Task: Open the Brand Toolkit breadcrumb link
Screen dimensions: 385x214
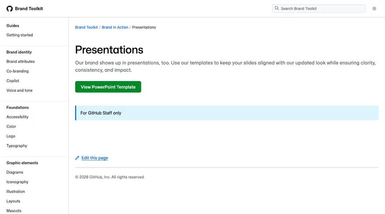Action: pyautogui.click(x=87, y=27)
